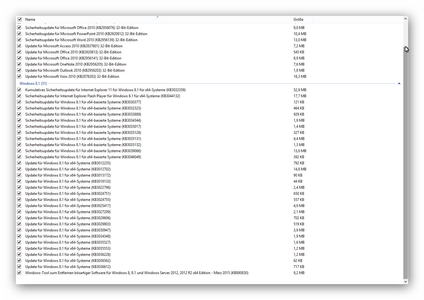Select Update für Microsoft Office 2010 (KB2920813)
The height and width of the screenshot is (300, 424).
pos(73,52)
